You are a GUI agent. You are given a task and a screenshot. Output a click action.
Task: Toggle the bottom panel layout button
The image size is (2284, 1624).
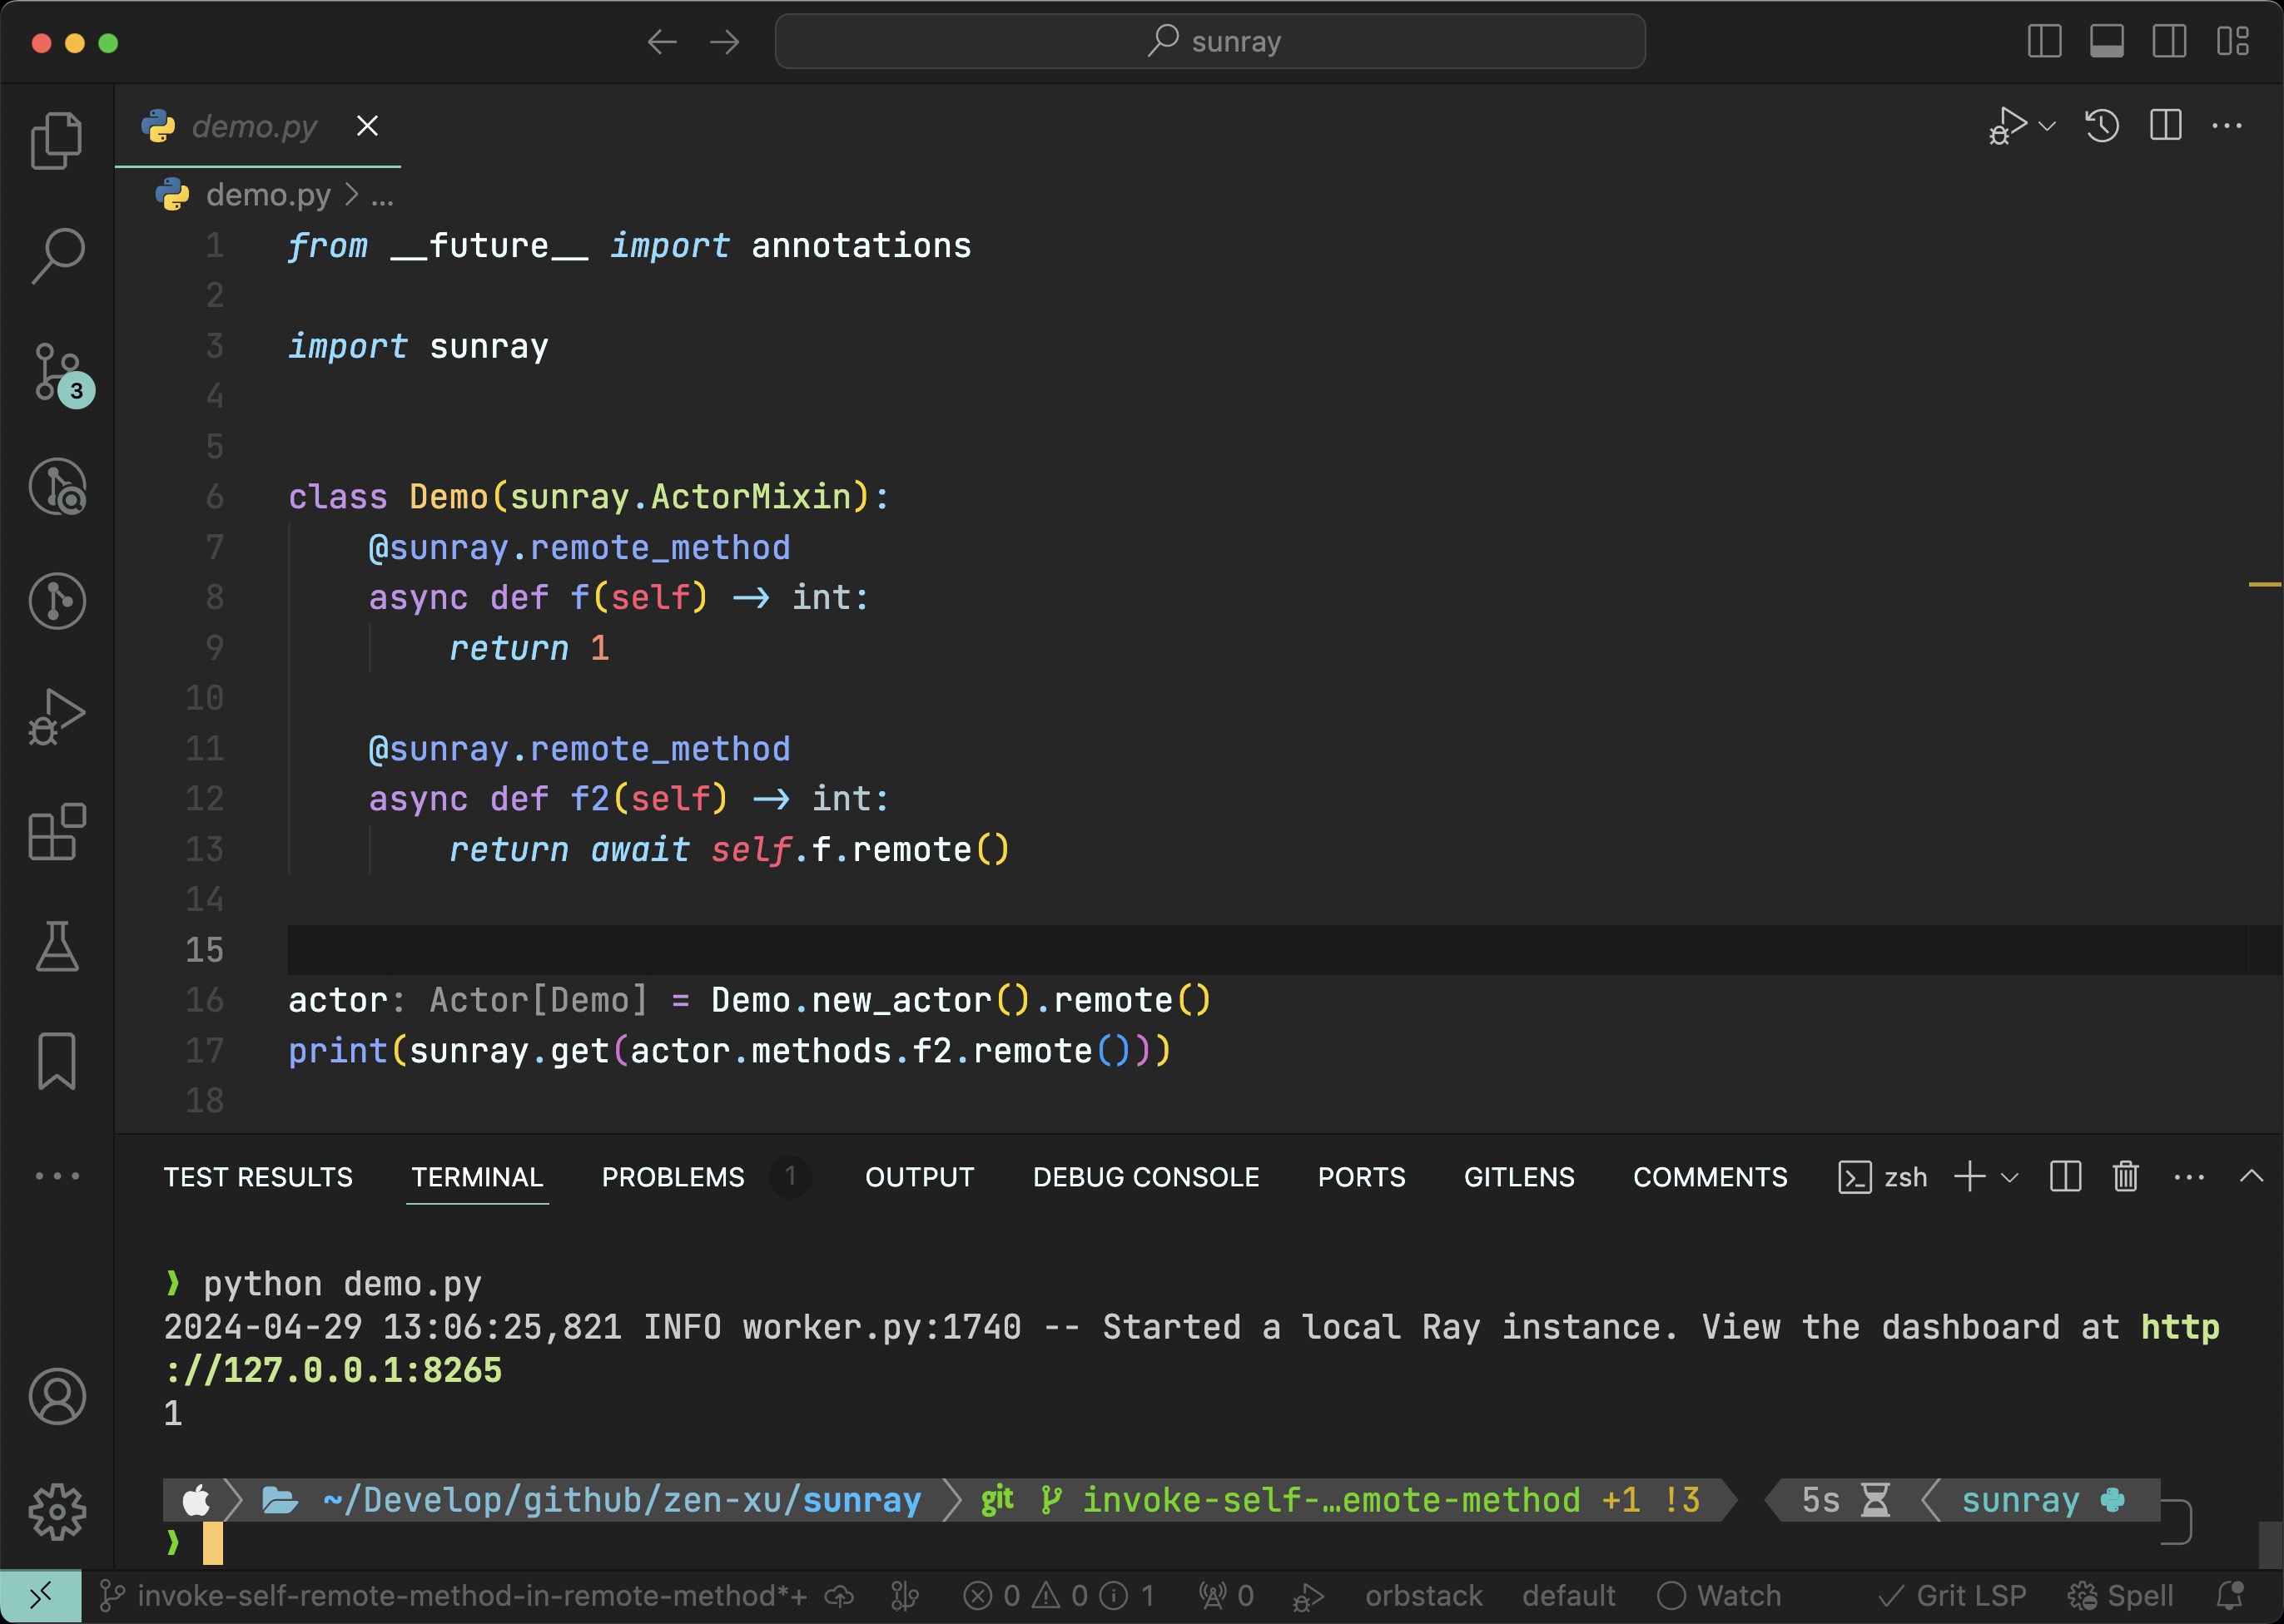click(2107, 42)
